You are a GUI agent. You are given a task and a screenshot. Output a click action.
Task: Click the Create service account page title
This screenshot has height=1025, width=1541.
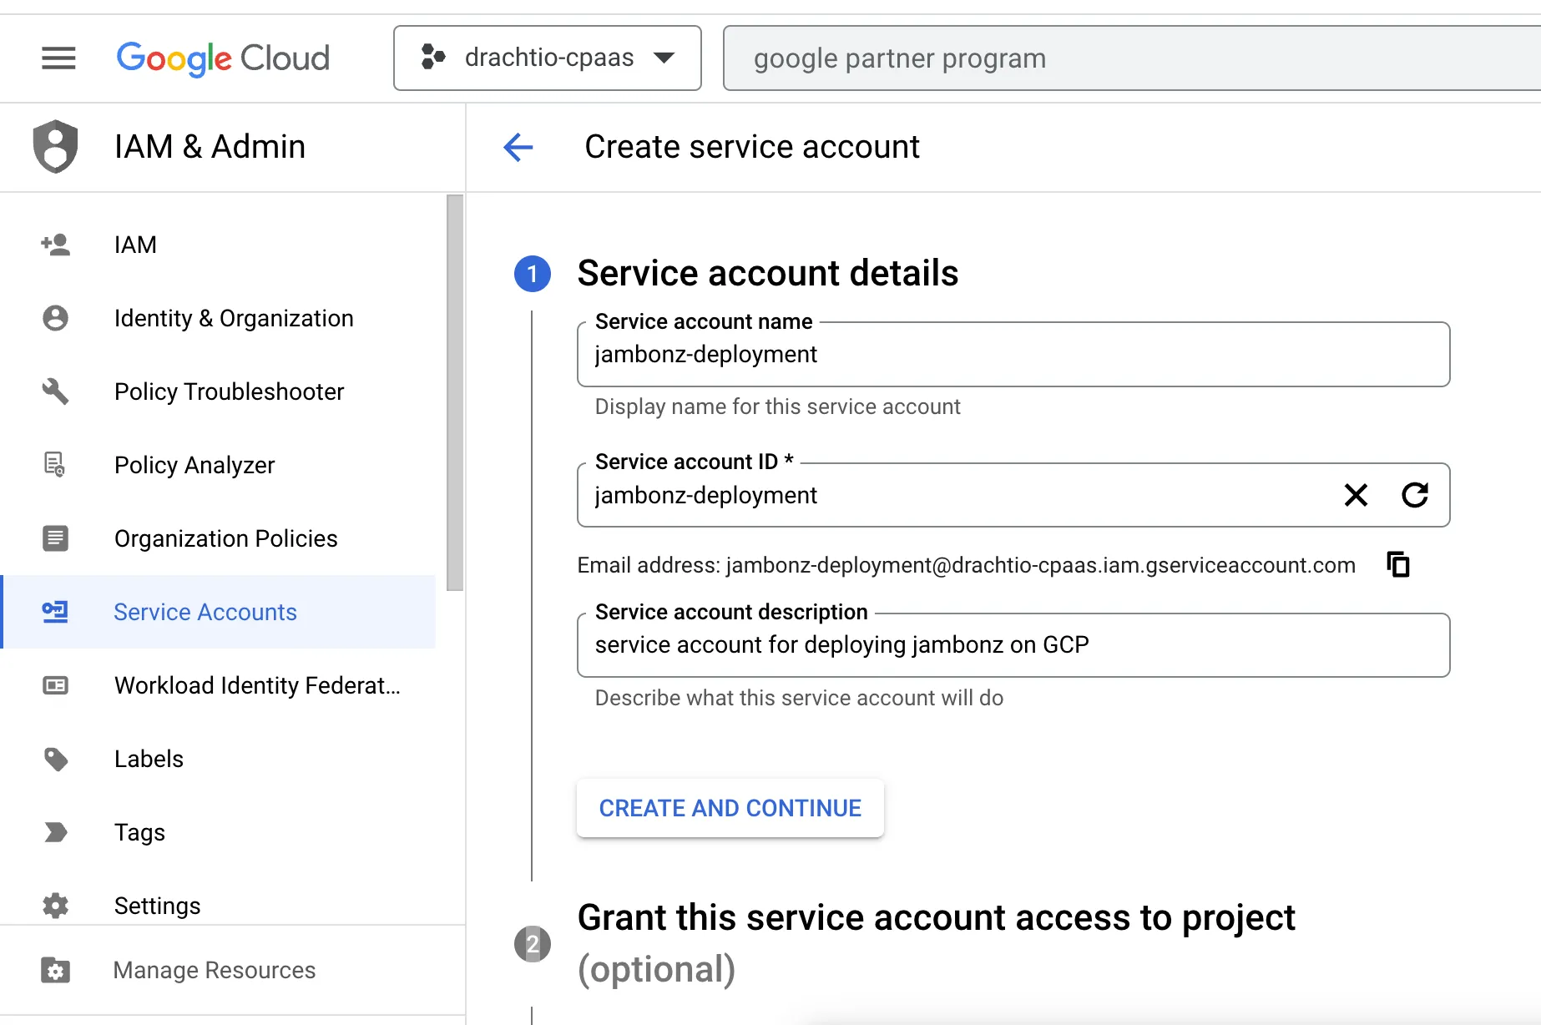(752, 147)
